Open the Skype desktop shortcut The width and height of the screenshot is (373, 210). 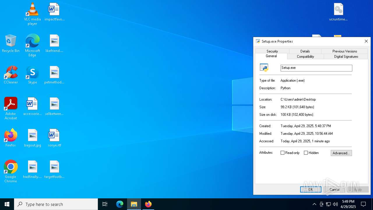coord(32,75)
